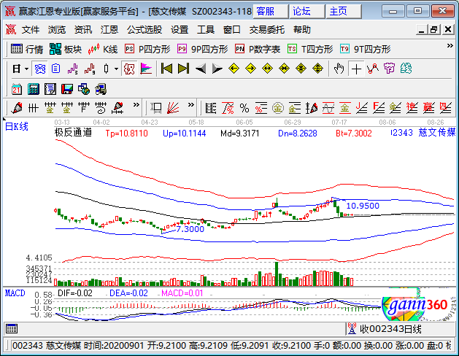Click the 10.9500 high price label

pyautogui.click(x=363, y=206)
